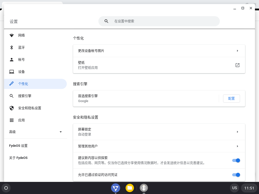Click the laptop device icon in sidebar
The image size is (259, 194).
click(x=12, y=72)
